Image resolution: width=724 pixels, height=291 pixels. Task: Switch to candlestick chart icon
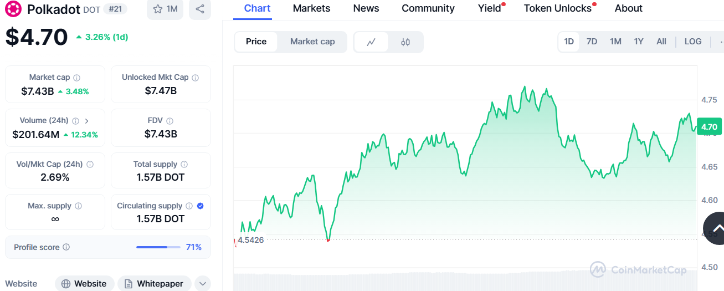(x=405, y=42)
